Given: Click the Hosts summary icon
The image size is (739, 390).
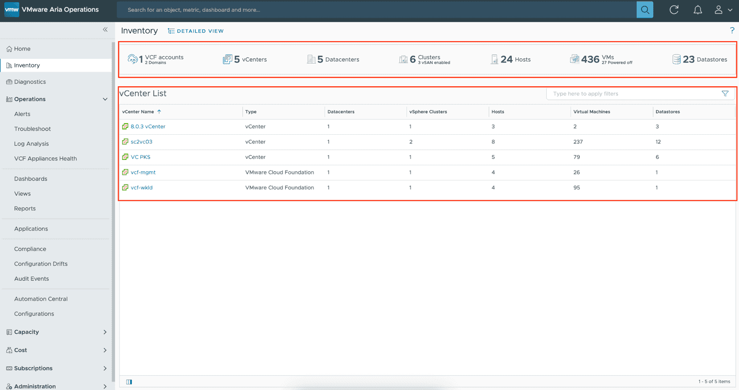Looking at the screenshot, I should pos(494,59).
